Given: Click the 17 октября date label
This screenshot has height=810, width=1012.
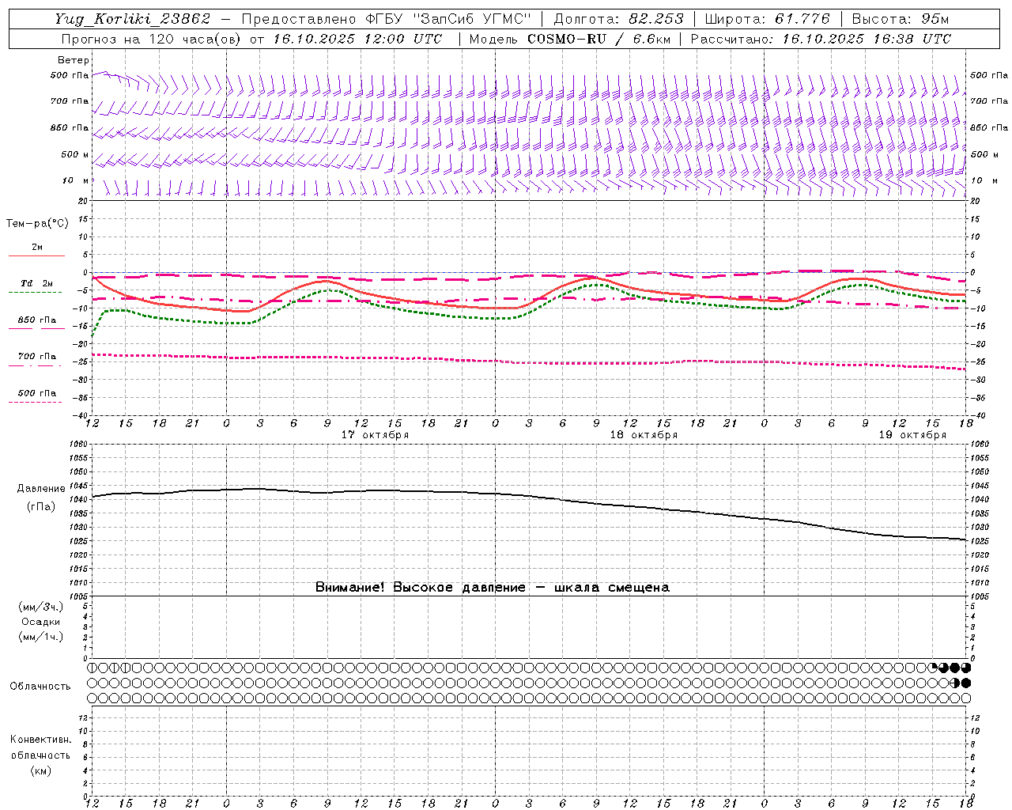Looking at the screenshot, I should point(375,435).
